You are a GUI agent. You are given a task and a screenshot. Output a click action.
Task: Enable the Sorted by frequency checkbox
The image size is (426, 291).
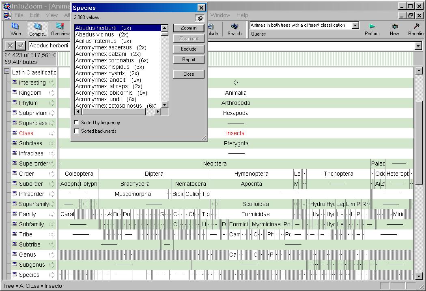coord(76,123)
